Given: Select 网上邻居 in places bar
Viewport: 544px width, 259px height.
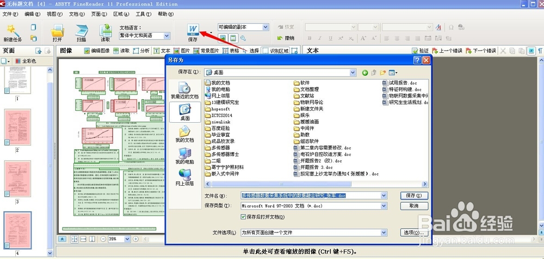Looking at the screenshot, I should pyautogui.click(x=185, y=178).
